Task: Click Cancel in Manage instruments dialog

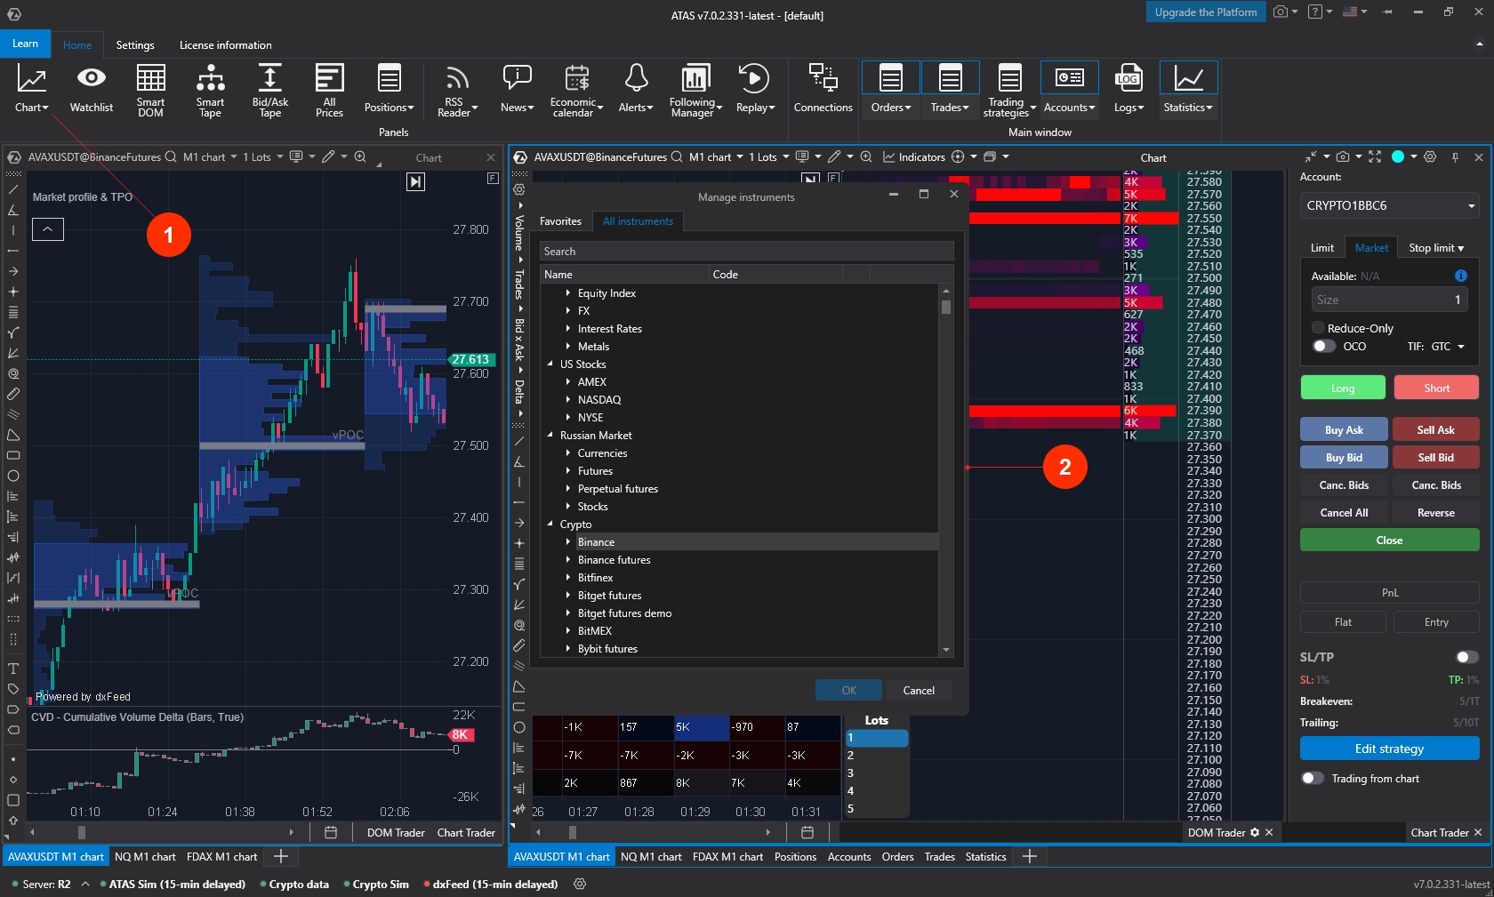Action: pyautogui.click(x=918, y=691)
